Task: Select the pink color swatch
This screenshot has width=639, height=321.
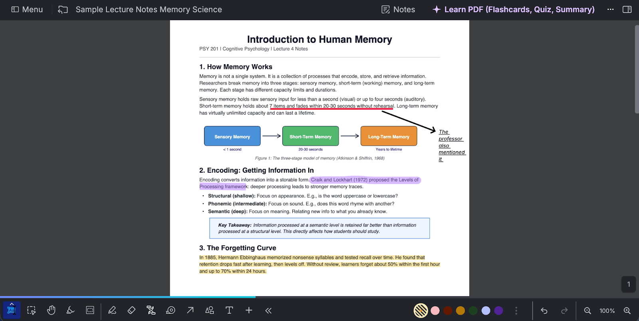Action: (x=435, y=311)
